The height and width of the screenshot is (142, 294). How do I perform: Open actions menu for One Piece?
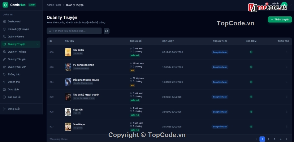click(287, 127)
